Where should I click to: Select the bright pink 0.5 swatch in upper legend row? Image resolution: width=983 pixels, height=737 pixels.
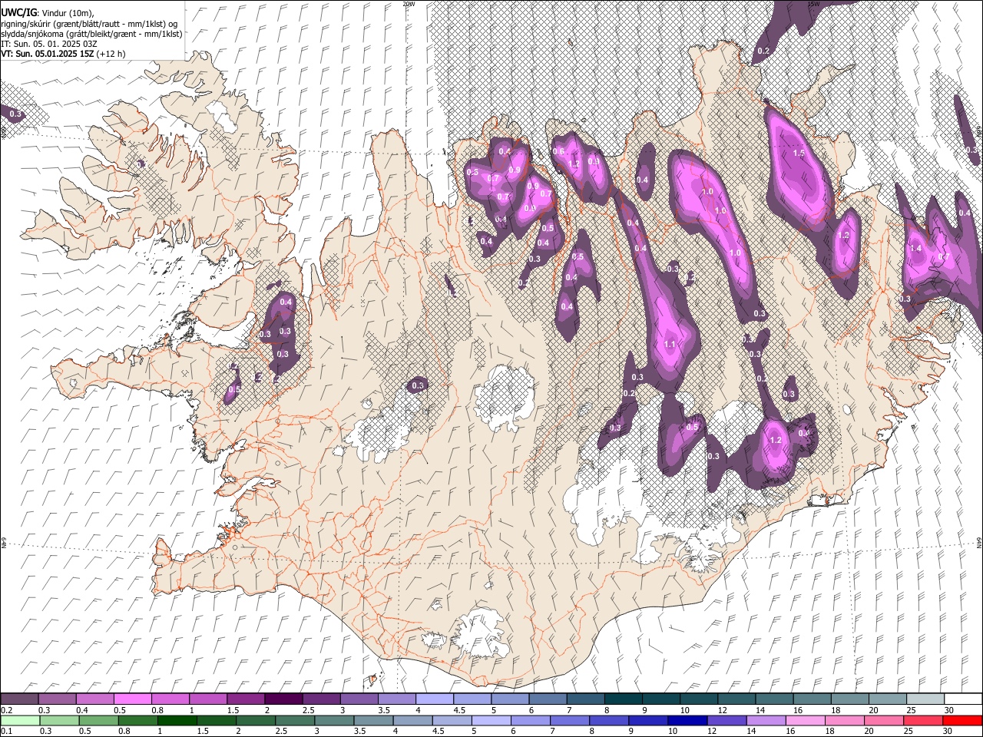click(132, 699)
